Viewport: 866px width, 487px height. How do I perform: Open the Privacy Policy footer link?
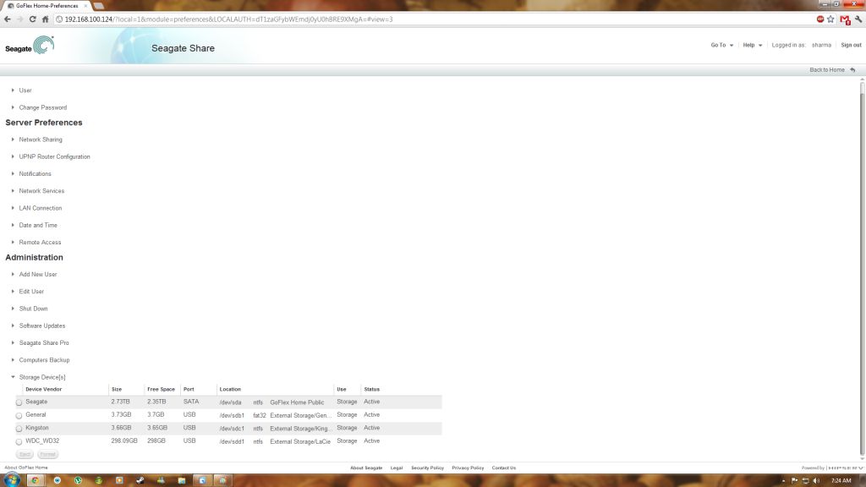(468, 468)
